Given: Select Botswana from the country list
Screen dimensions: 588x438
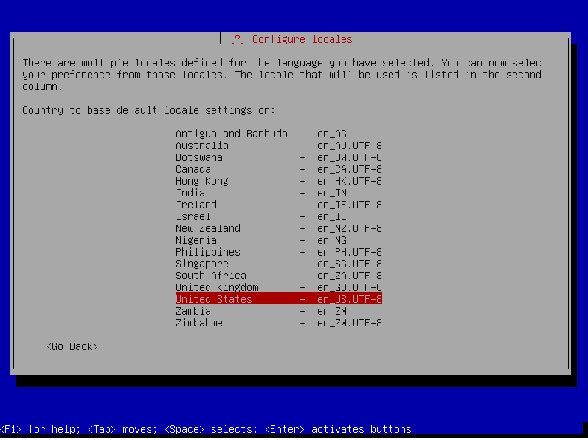Looking at the screenshot, I should 278,157.
